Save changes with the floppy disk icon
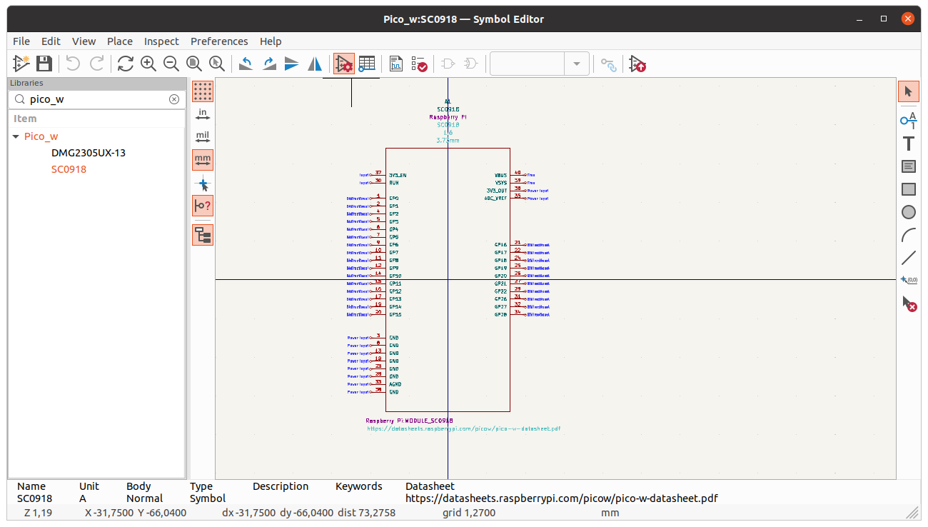Image resolution: width=928 pixels, height=527 pixels. (44, 64)
